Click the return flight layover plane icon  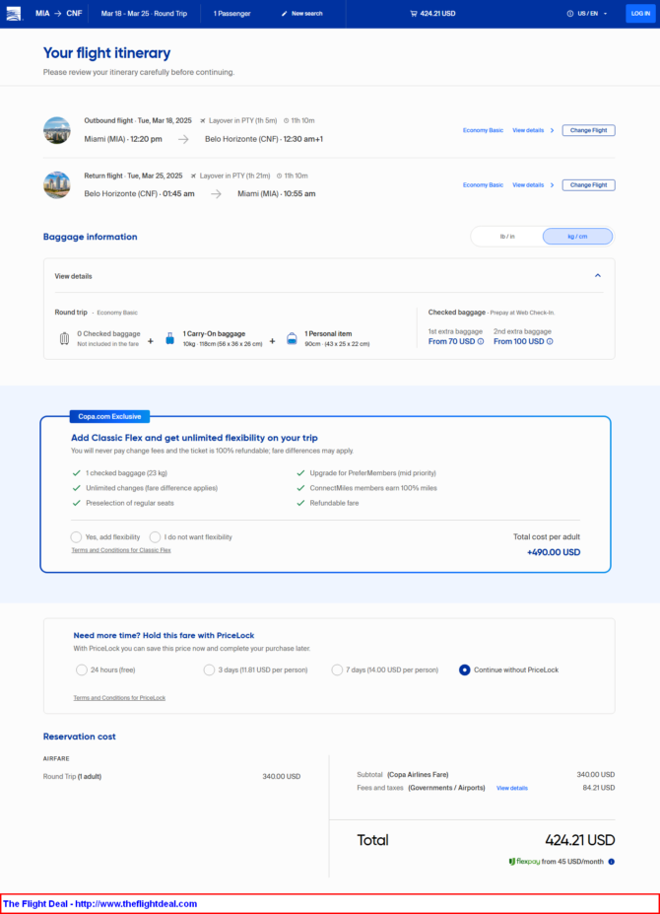(x=193, y=176)
